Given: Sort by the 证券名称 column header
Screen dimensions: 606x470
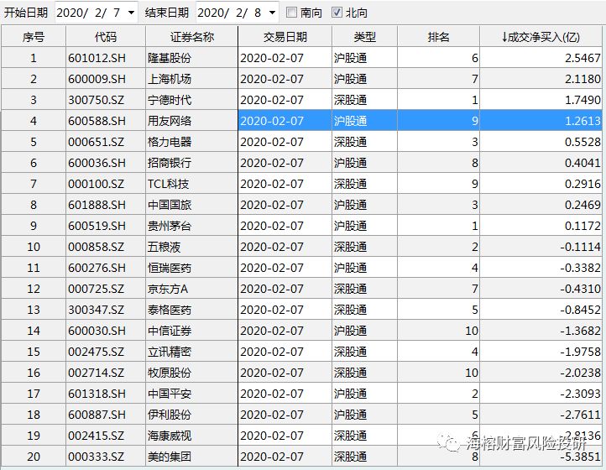Looking at the screenshot, I should point(191,37).
